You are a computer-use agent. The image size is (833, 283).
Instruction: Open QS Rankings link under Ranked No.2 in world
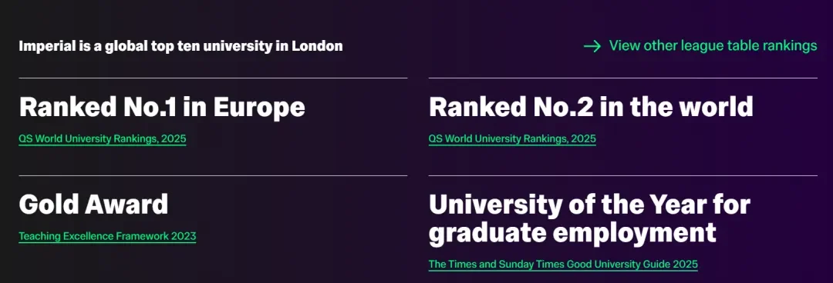[x=512, y=139]
